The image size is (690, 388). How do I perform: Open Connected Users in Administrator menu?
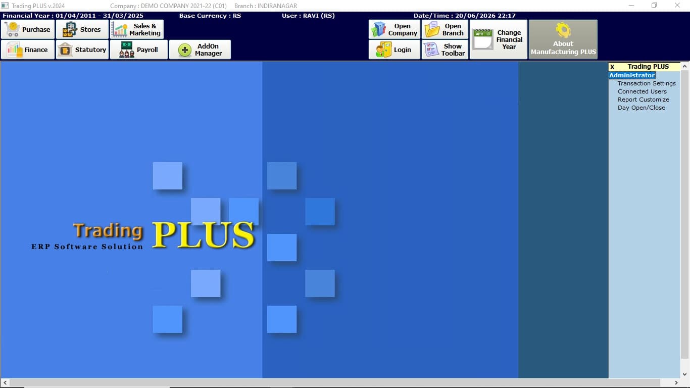[642, 91]
